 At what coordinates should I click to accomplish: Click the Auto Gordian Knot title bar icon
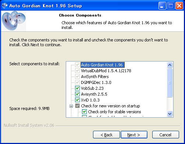(4, 5)
